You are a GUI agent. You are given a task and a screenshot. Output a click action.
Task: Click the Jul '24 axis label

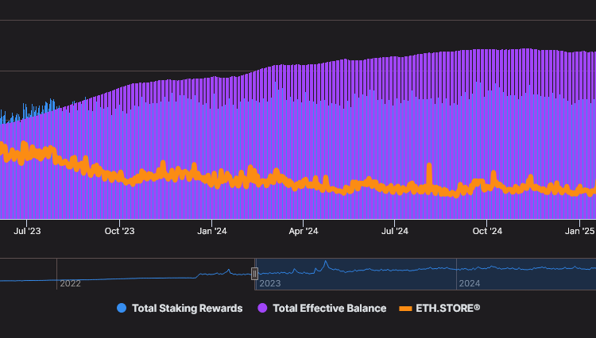(x=395, y=231)
